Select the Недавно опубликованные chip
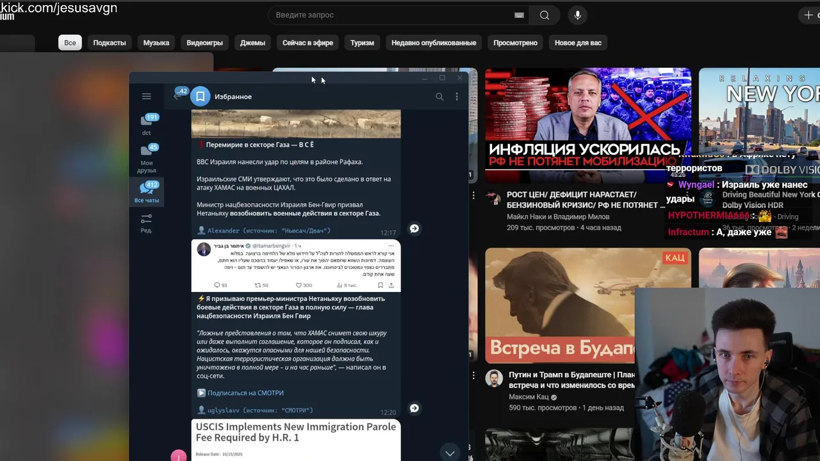Image resolution: width=820 pixels, height=461 pixels. (434, 43)
